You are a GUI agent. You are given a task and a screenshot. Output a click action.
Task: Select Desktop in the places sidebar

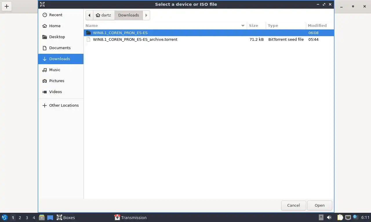point(61,37)
